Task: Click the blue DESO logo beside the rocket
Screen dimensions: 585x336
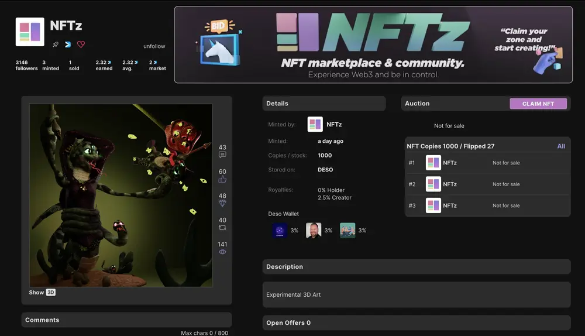Action: pyautogui.click(x=68, y=44)
